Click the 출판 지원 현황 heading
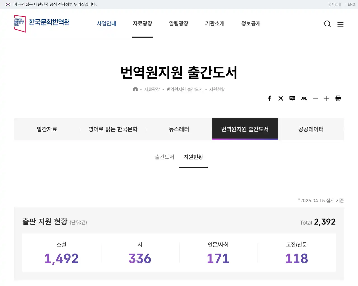 coord(45,221)
